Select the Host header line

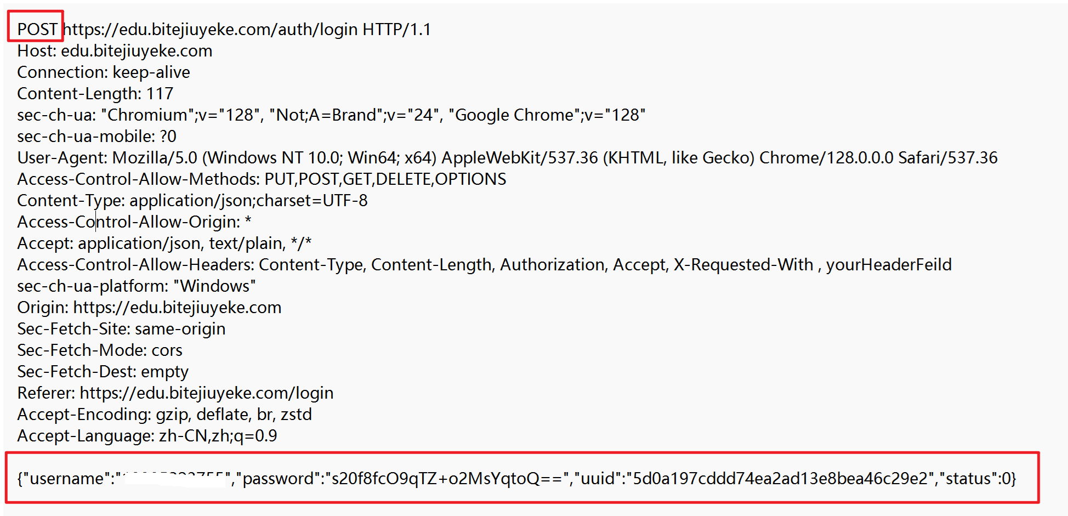coord(115,51)
